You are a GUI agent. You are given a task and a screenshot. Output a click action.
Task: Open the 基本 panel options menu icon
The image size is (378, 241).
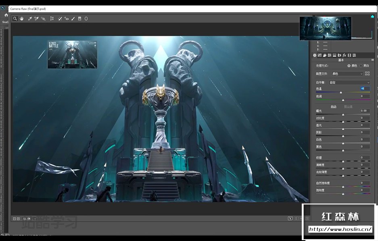tap(372, 60)
